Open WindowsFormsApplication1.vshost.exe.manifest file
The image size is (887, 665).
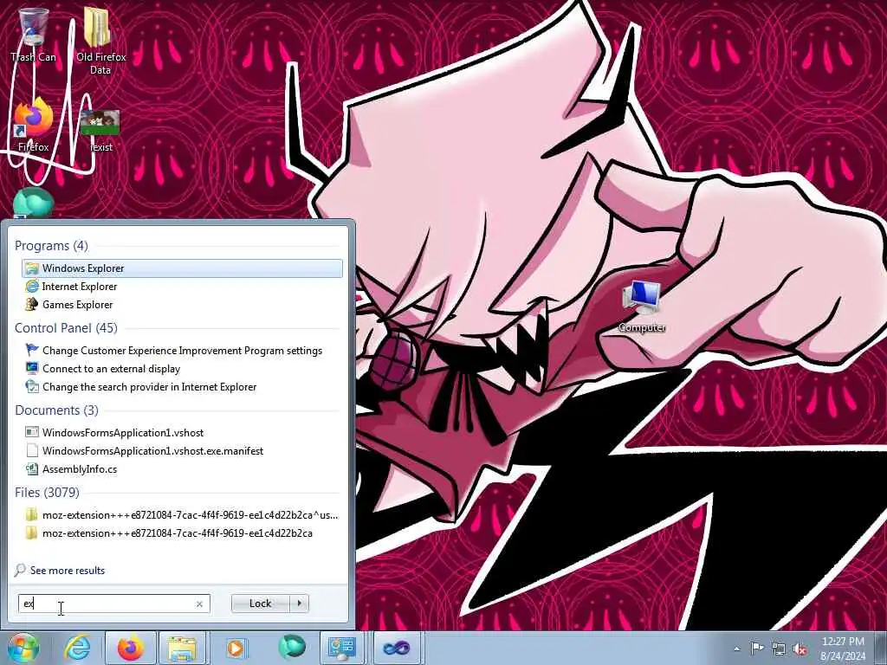(182, 450)
